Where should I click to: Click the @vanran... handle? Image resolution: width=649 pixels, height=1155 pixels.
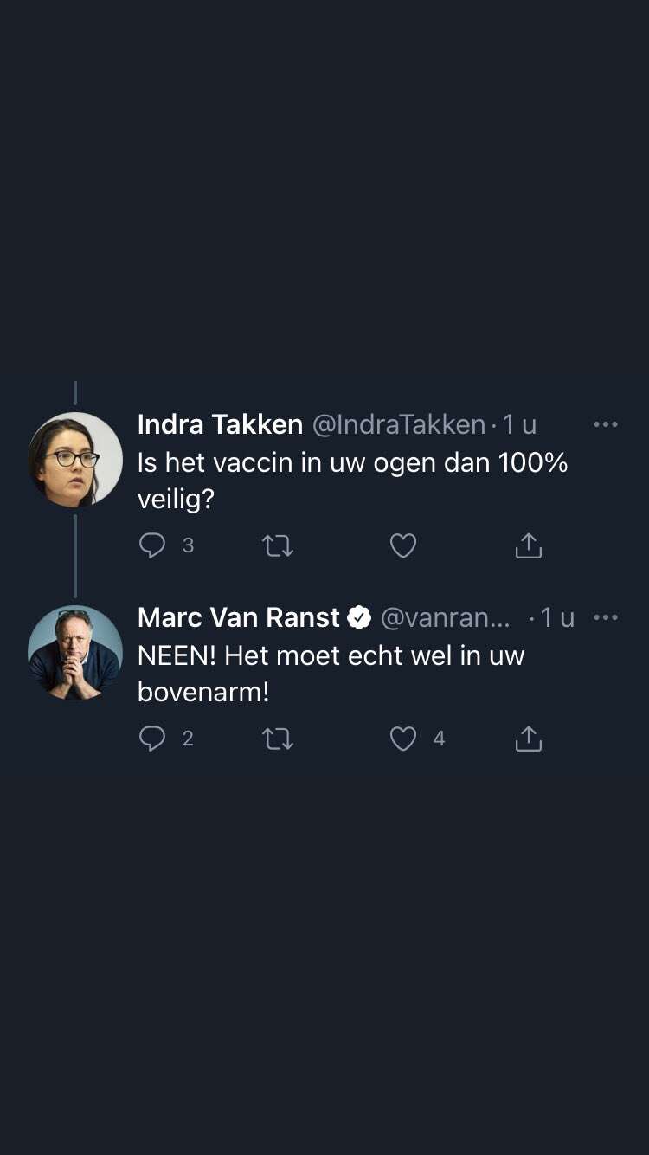pyautogui.click(x=445, y=617)
